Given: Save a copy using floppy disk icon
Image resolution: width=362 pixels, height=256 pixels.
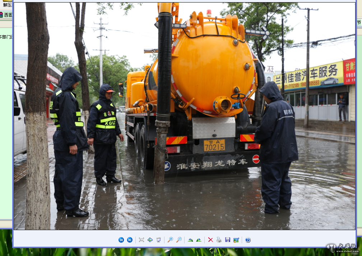Looking at the screenshot, I should [x=227, y=240].
